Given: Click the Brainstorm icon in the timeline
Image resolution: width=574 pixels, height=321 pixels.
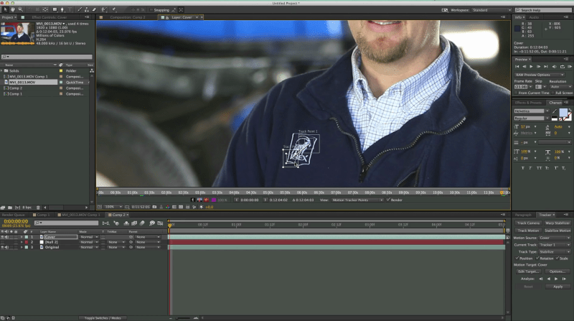Looking at the screenshot, I should (151, 223).
